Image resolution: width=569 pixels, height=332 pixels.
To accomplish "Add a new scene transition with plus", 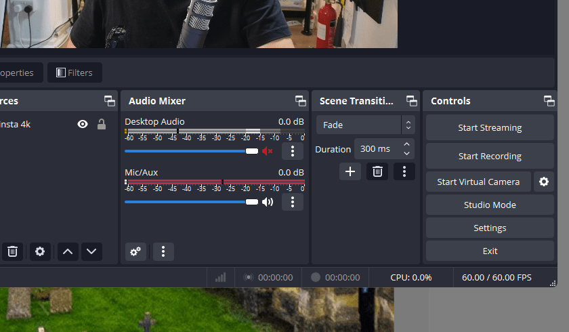I will tap(350, 171).
